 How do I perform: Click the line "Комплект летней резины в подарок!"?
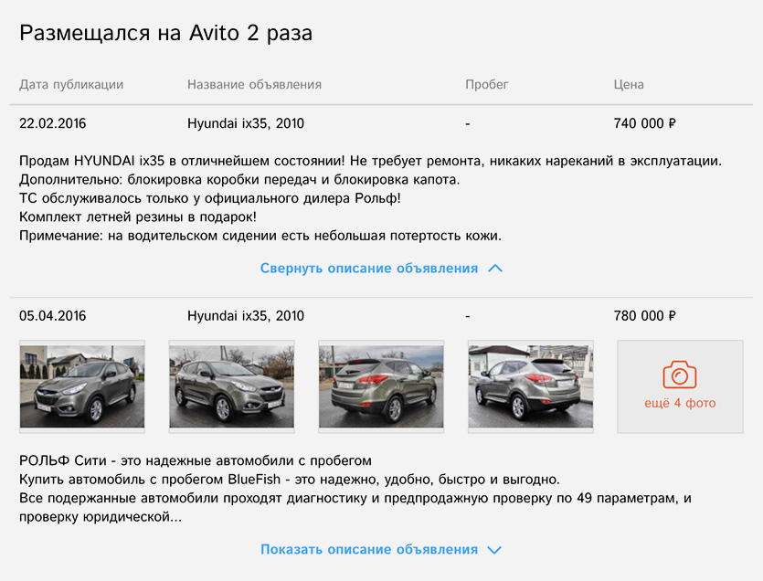click(x=138, y=217)
